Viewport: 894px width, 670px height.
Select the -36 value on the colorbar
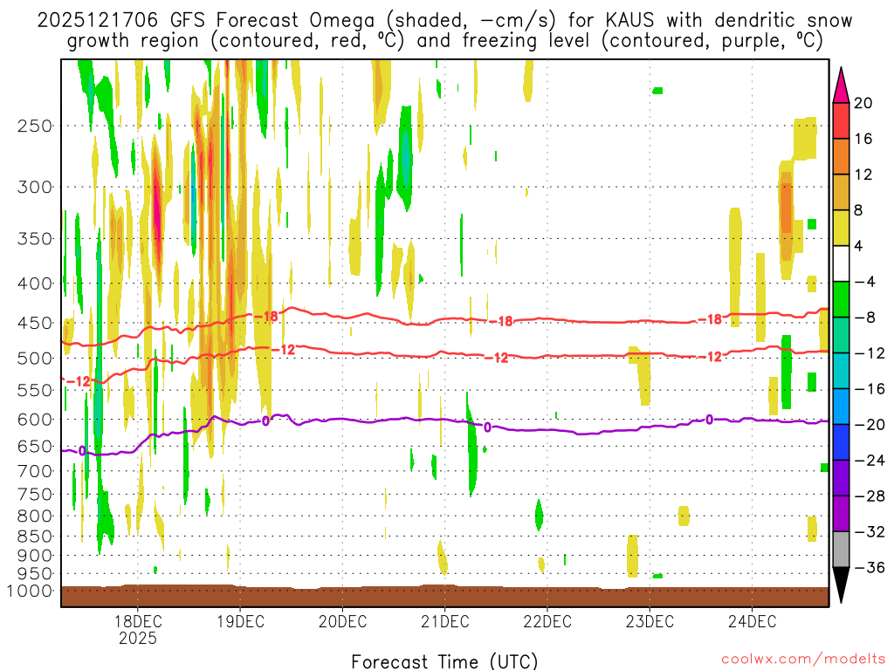pos(870,567)
